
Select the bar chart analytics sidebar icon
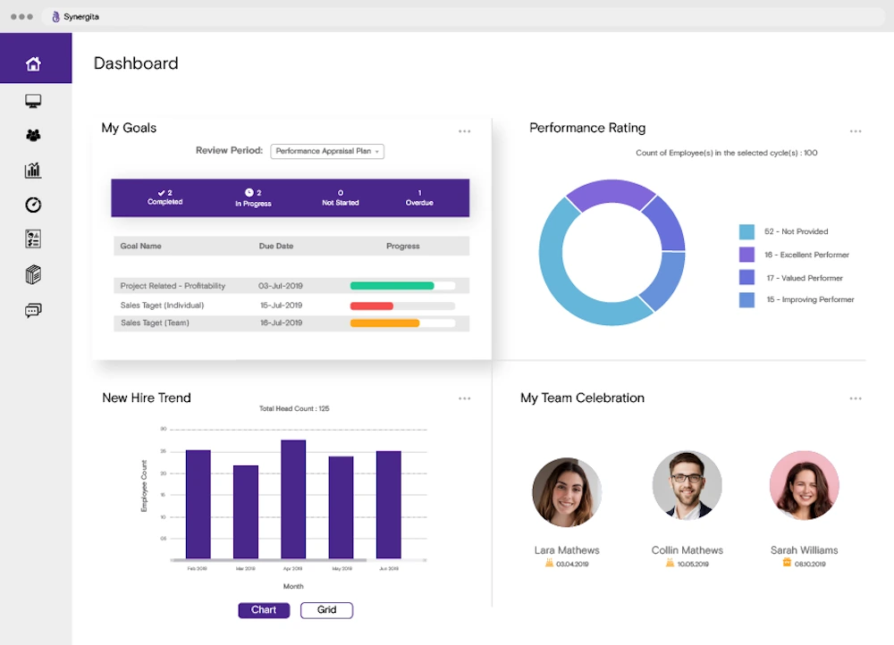33,170
